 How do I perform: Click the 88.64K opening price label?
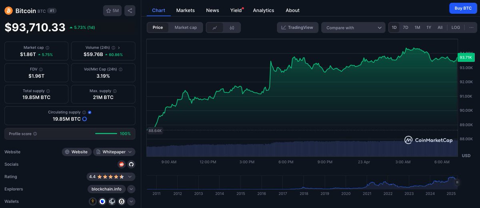(155, 130)
